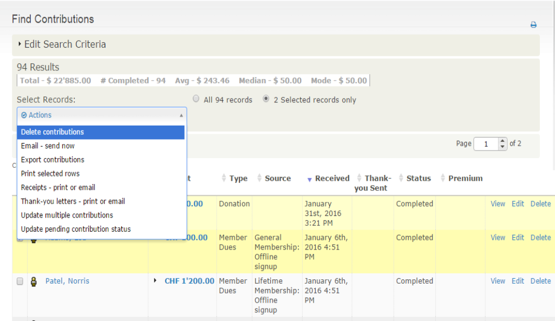
Task: Click the sort arrows on the Type column
Action: (224, 178)
